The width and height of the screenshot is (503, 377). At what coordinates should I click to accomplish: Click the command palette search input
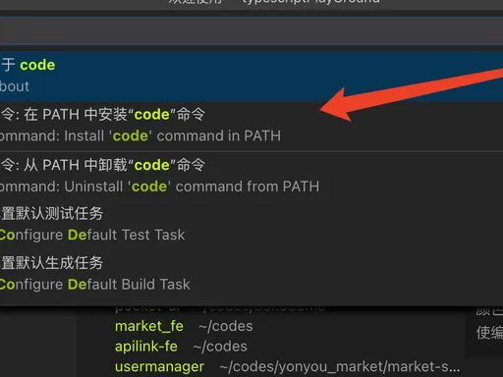point(251,31)
